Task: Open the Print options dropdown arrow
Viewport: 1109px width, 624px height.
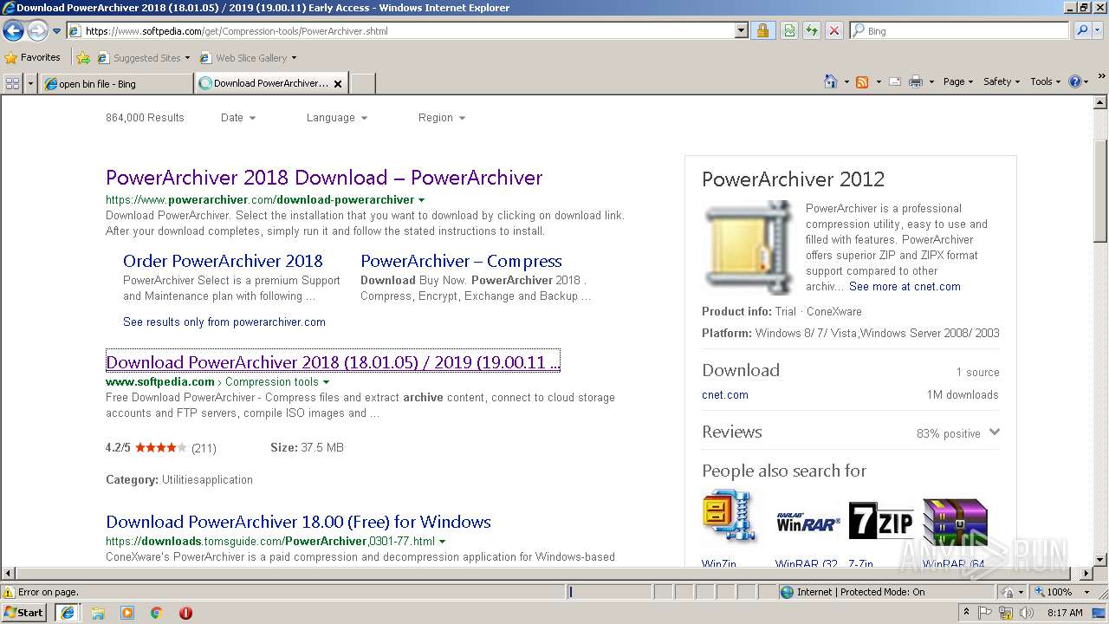Action: [931, 81]
